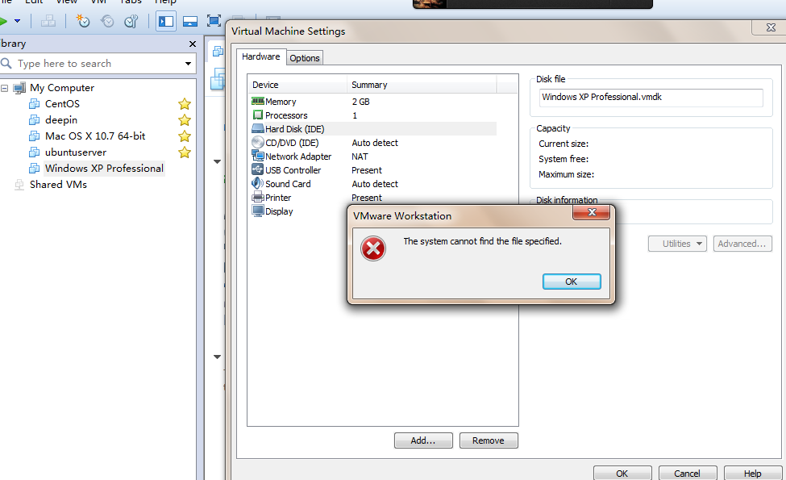
Task: Close the Virtual Machine Settings window
Action: (771, 27)
